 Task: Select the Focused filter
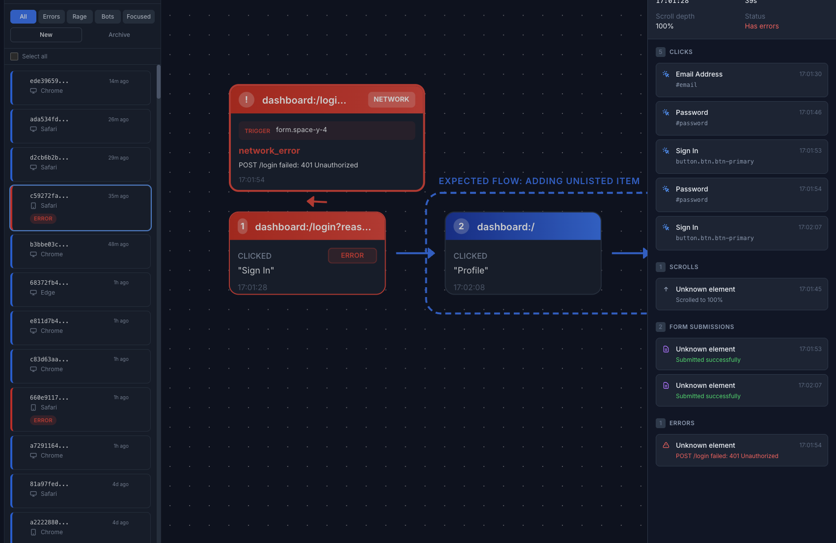(x=139, y=16)
